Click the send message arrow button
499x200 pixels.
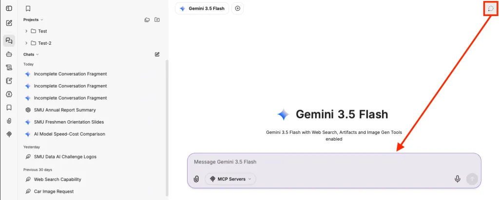click(472, 179)
